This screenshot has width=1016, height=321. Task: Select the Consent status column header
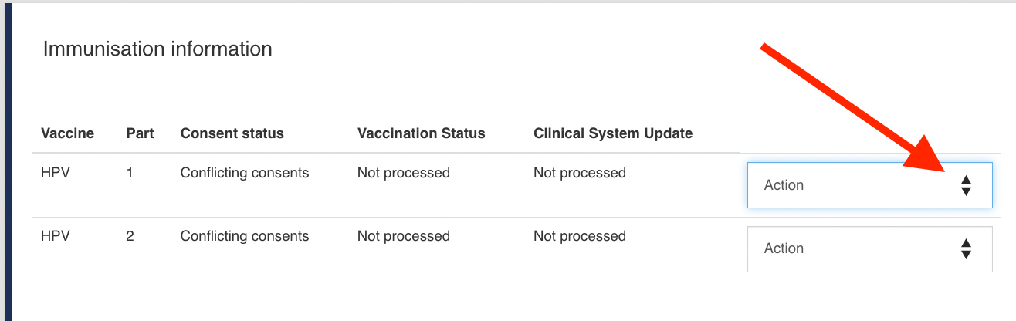tap(232, 133)
